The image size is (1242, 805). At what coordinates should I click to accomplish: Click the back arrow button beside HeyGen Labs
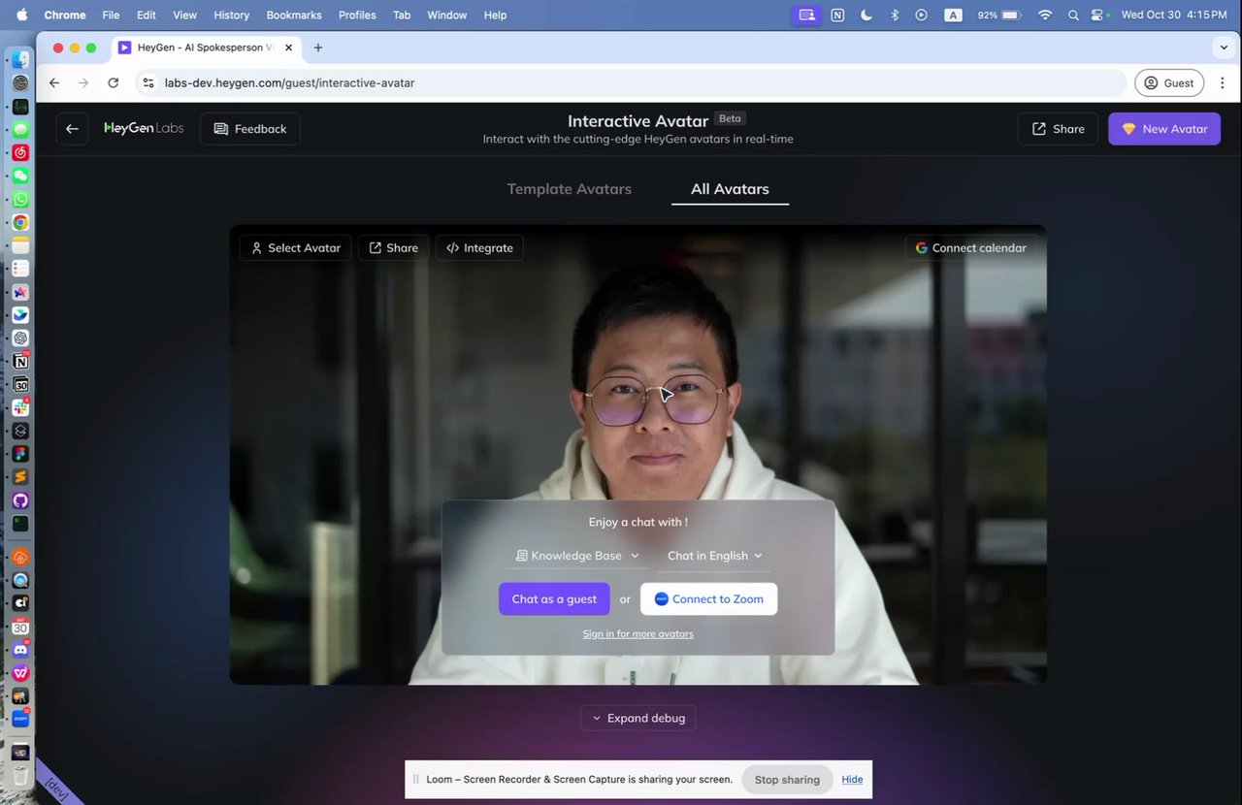(x=72, y=129)
